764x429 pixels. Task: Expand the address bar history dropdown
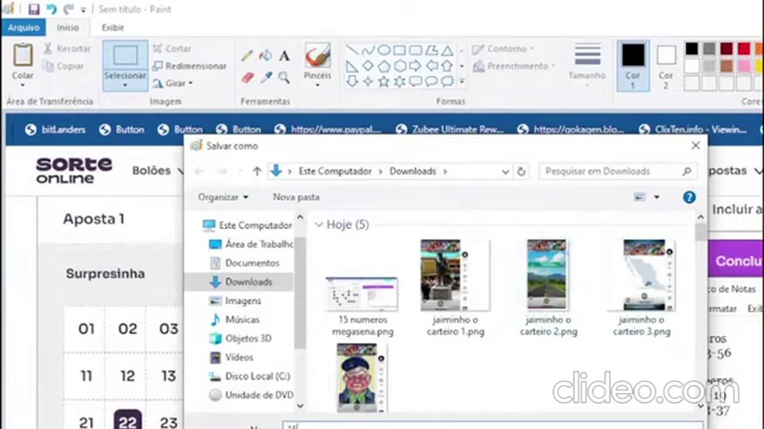(505, 171)
